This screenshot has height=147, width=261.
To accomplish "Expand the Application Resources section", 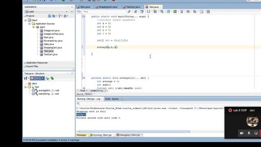I will (x=25, y=63).
